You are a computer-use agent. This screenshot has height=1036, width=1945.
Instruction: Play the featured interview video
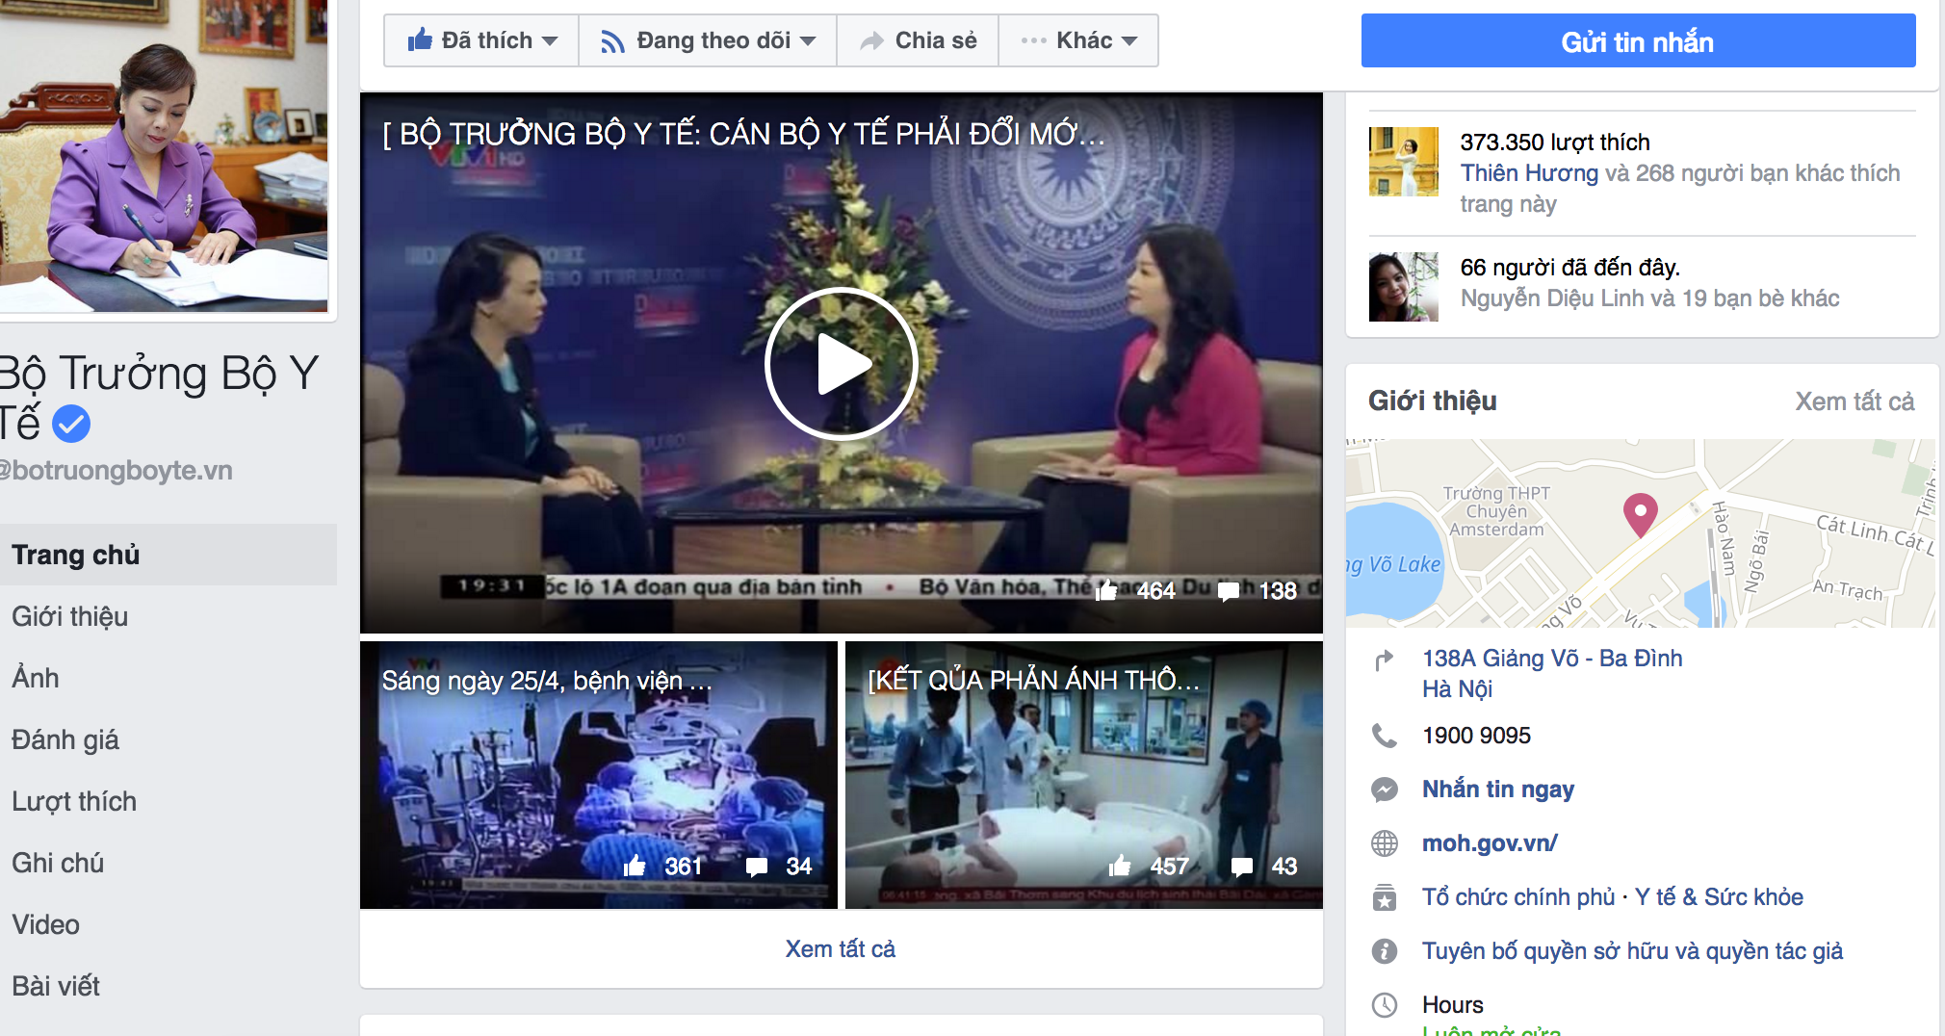click(842, 364)
